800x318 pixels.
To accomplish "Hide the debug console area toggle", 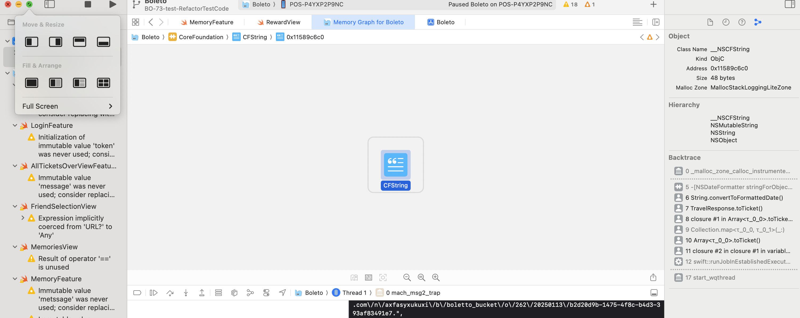I will (x=654, y=292).
